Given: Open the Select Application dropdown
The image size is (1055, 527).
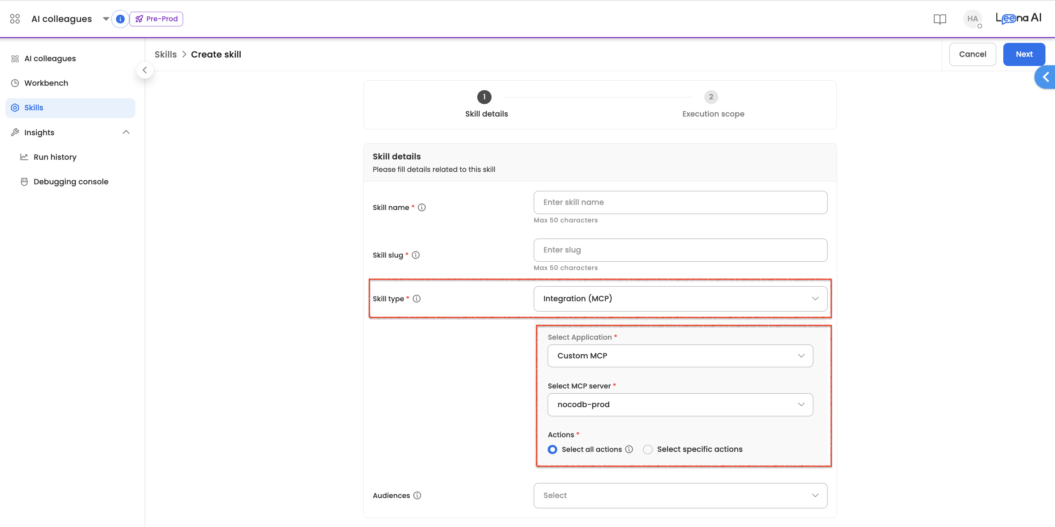Looking at the screenshot, I should click(680, 355).
